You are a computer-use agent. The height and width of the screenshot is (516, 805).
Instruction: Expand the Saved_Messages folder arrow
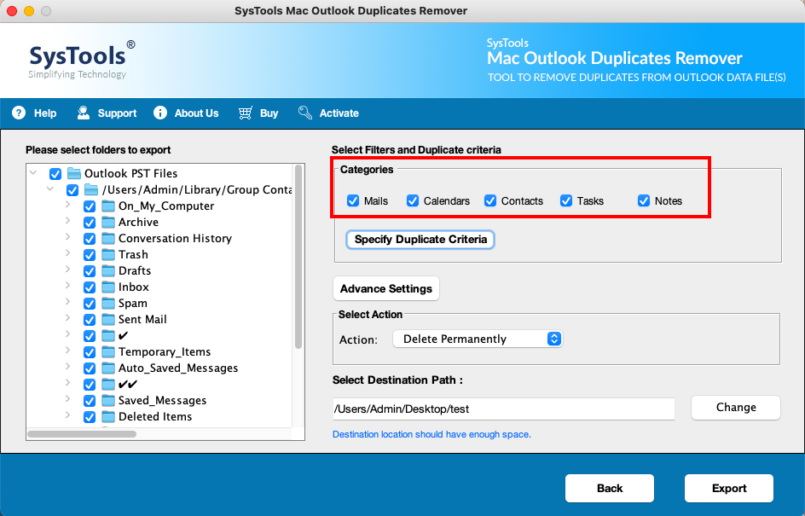click(67, 399)
